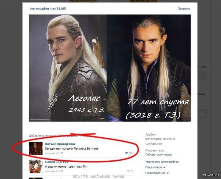Open Котька Кранцешна profile name link
This screenshot has width=221, height=179.
[x=60, y=144]
